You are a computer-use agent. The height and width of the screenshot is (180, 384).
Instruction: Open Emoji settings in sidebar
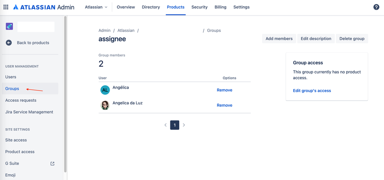tap(30, 175)
